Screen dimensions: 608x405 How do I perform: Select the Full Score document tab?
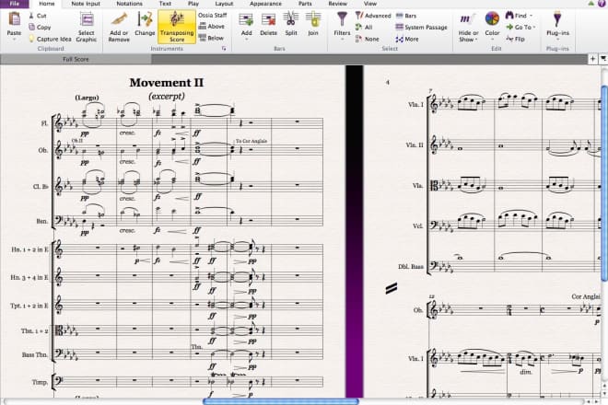pyautogui.click(x=76, y=59)
